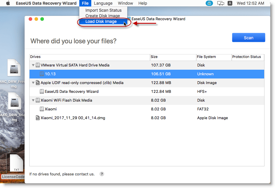
Task: Click the VMware hard drive disk icon
Action: (38, 65)
